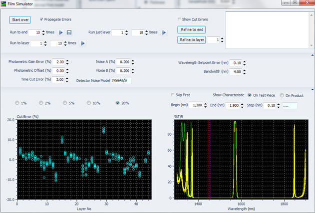
Task: Adjust Run to end times stepper
Action: pyautogui.click(x=43, y=32)
